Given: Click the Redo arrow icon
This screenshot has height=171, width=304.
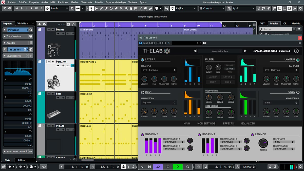Looking at the screenshot, I should click(10, 8).
